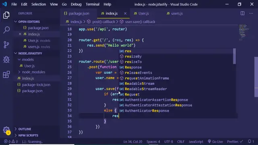258x145 pixels.
Task: Open the Terminal menu
Action: click(92, 4)
